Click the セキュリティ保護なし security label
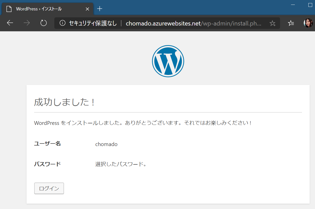This screenshot has height=209, width=315. [x=93, y=23]
